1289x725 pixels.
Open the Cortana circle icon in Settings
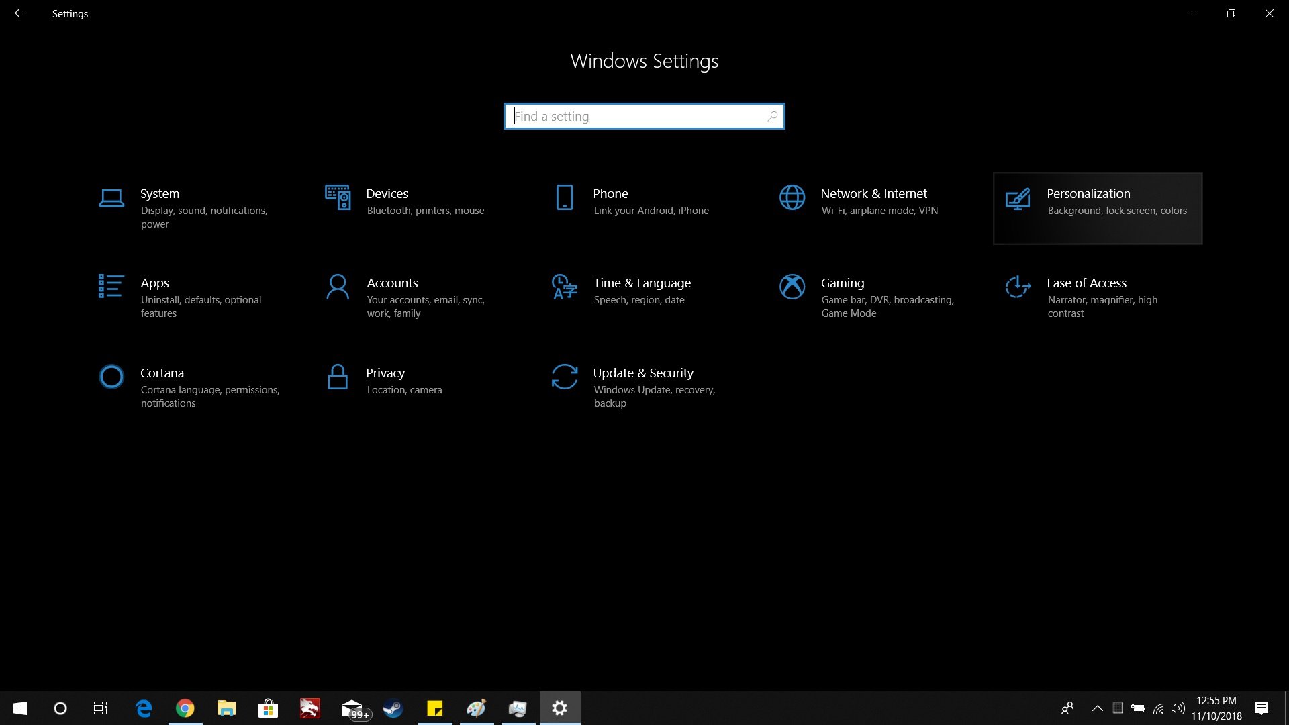tap(111, 377)
